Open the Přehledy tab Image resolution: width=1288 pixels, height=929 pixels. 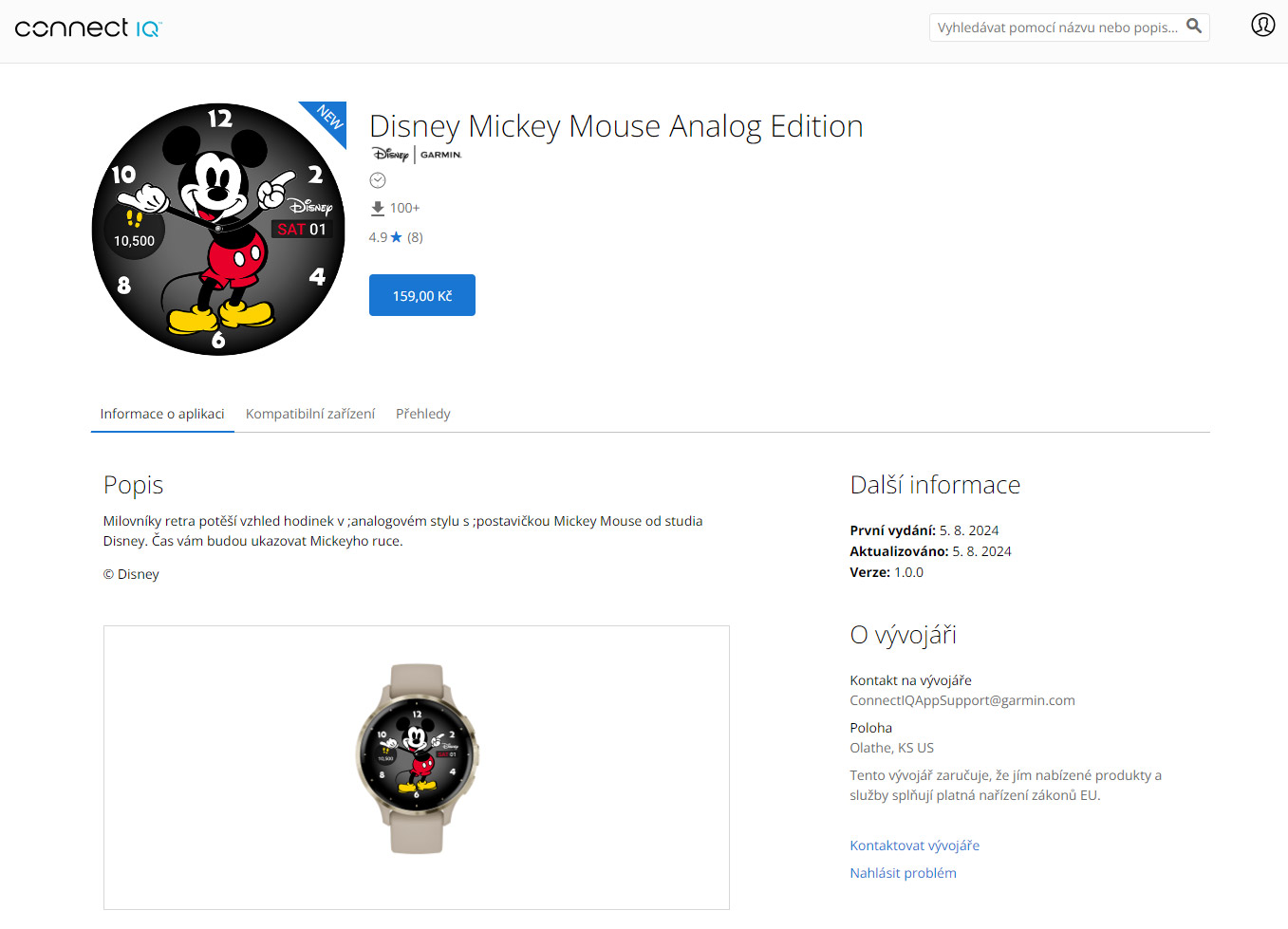pos(423,414)
